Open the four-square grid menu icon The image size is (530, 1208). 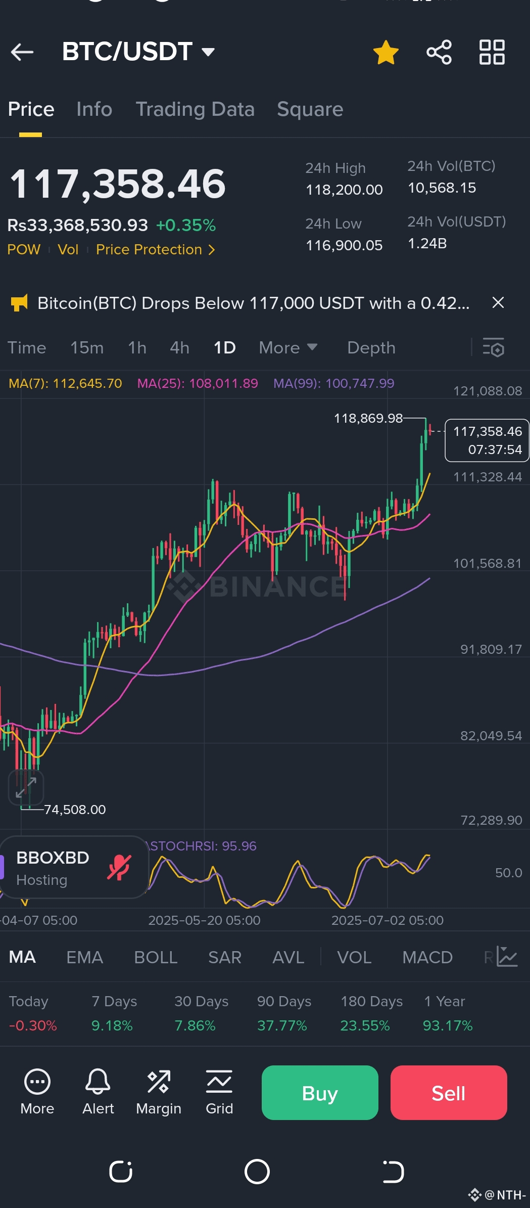point(492,52)
